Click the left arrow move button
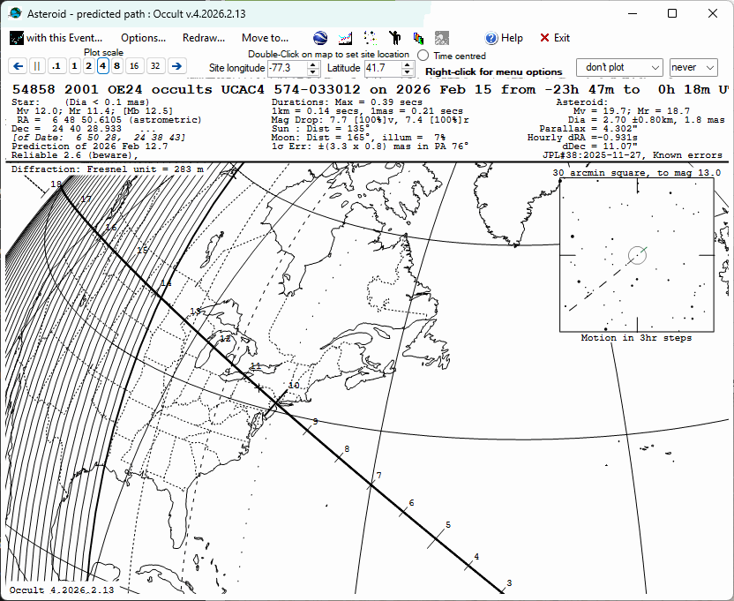Image resolution: width=734 pixels, height=601 pixels. pyautogui.click(x=18, y=66)
